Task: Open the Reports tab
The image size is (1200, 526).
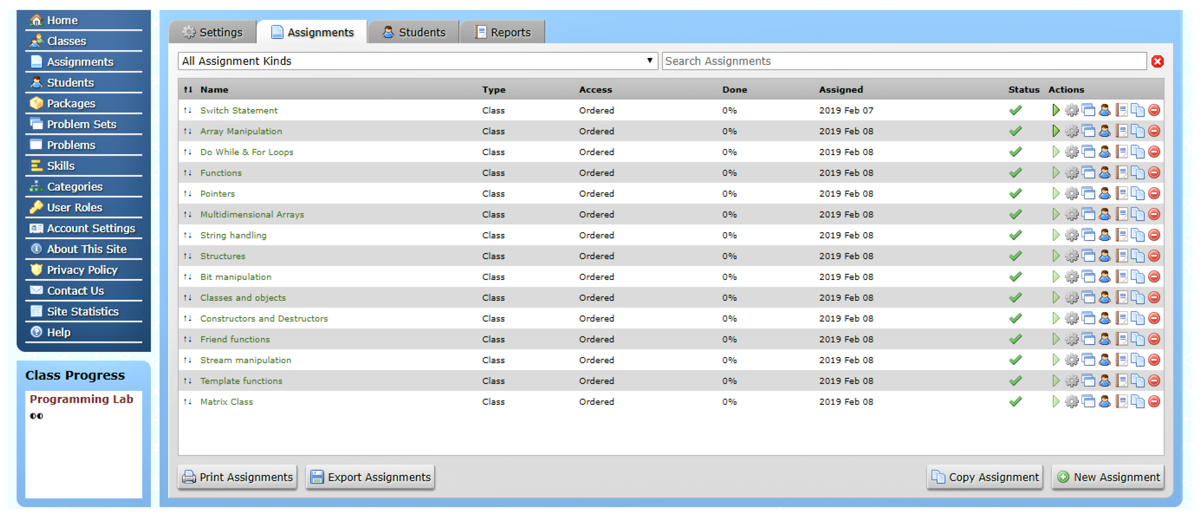Action: point(502,32)
